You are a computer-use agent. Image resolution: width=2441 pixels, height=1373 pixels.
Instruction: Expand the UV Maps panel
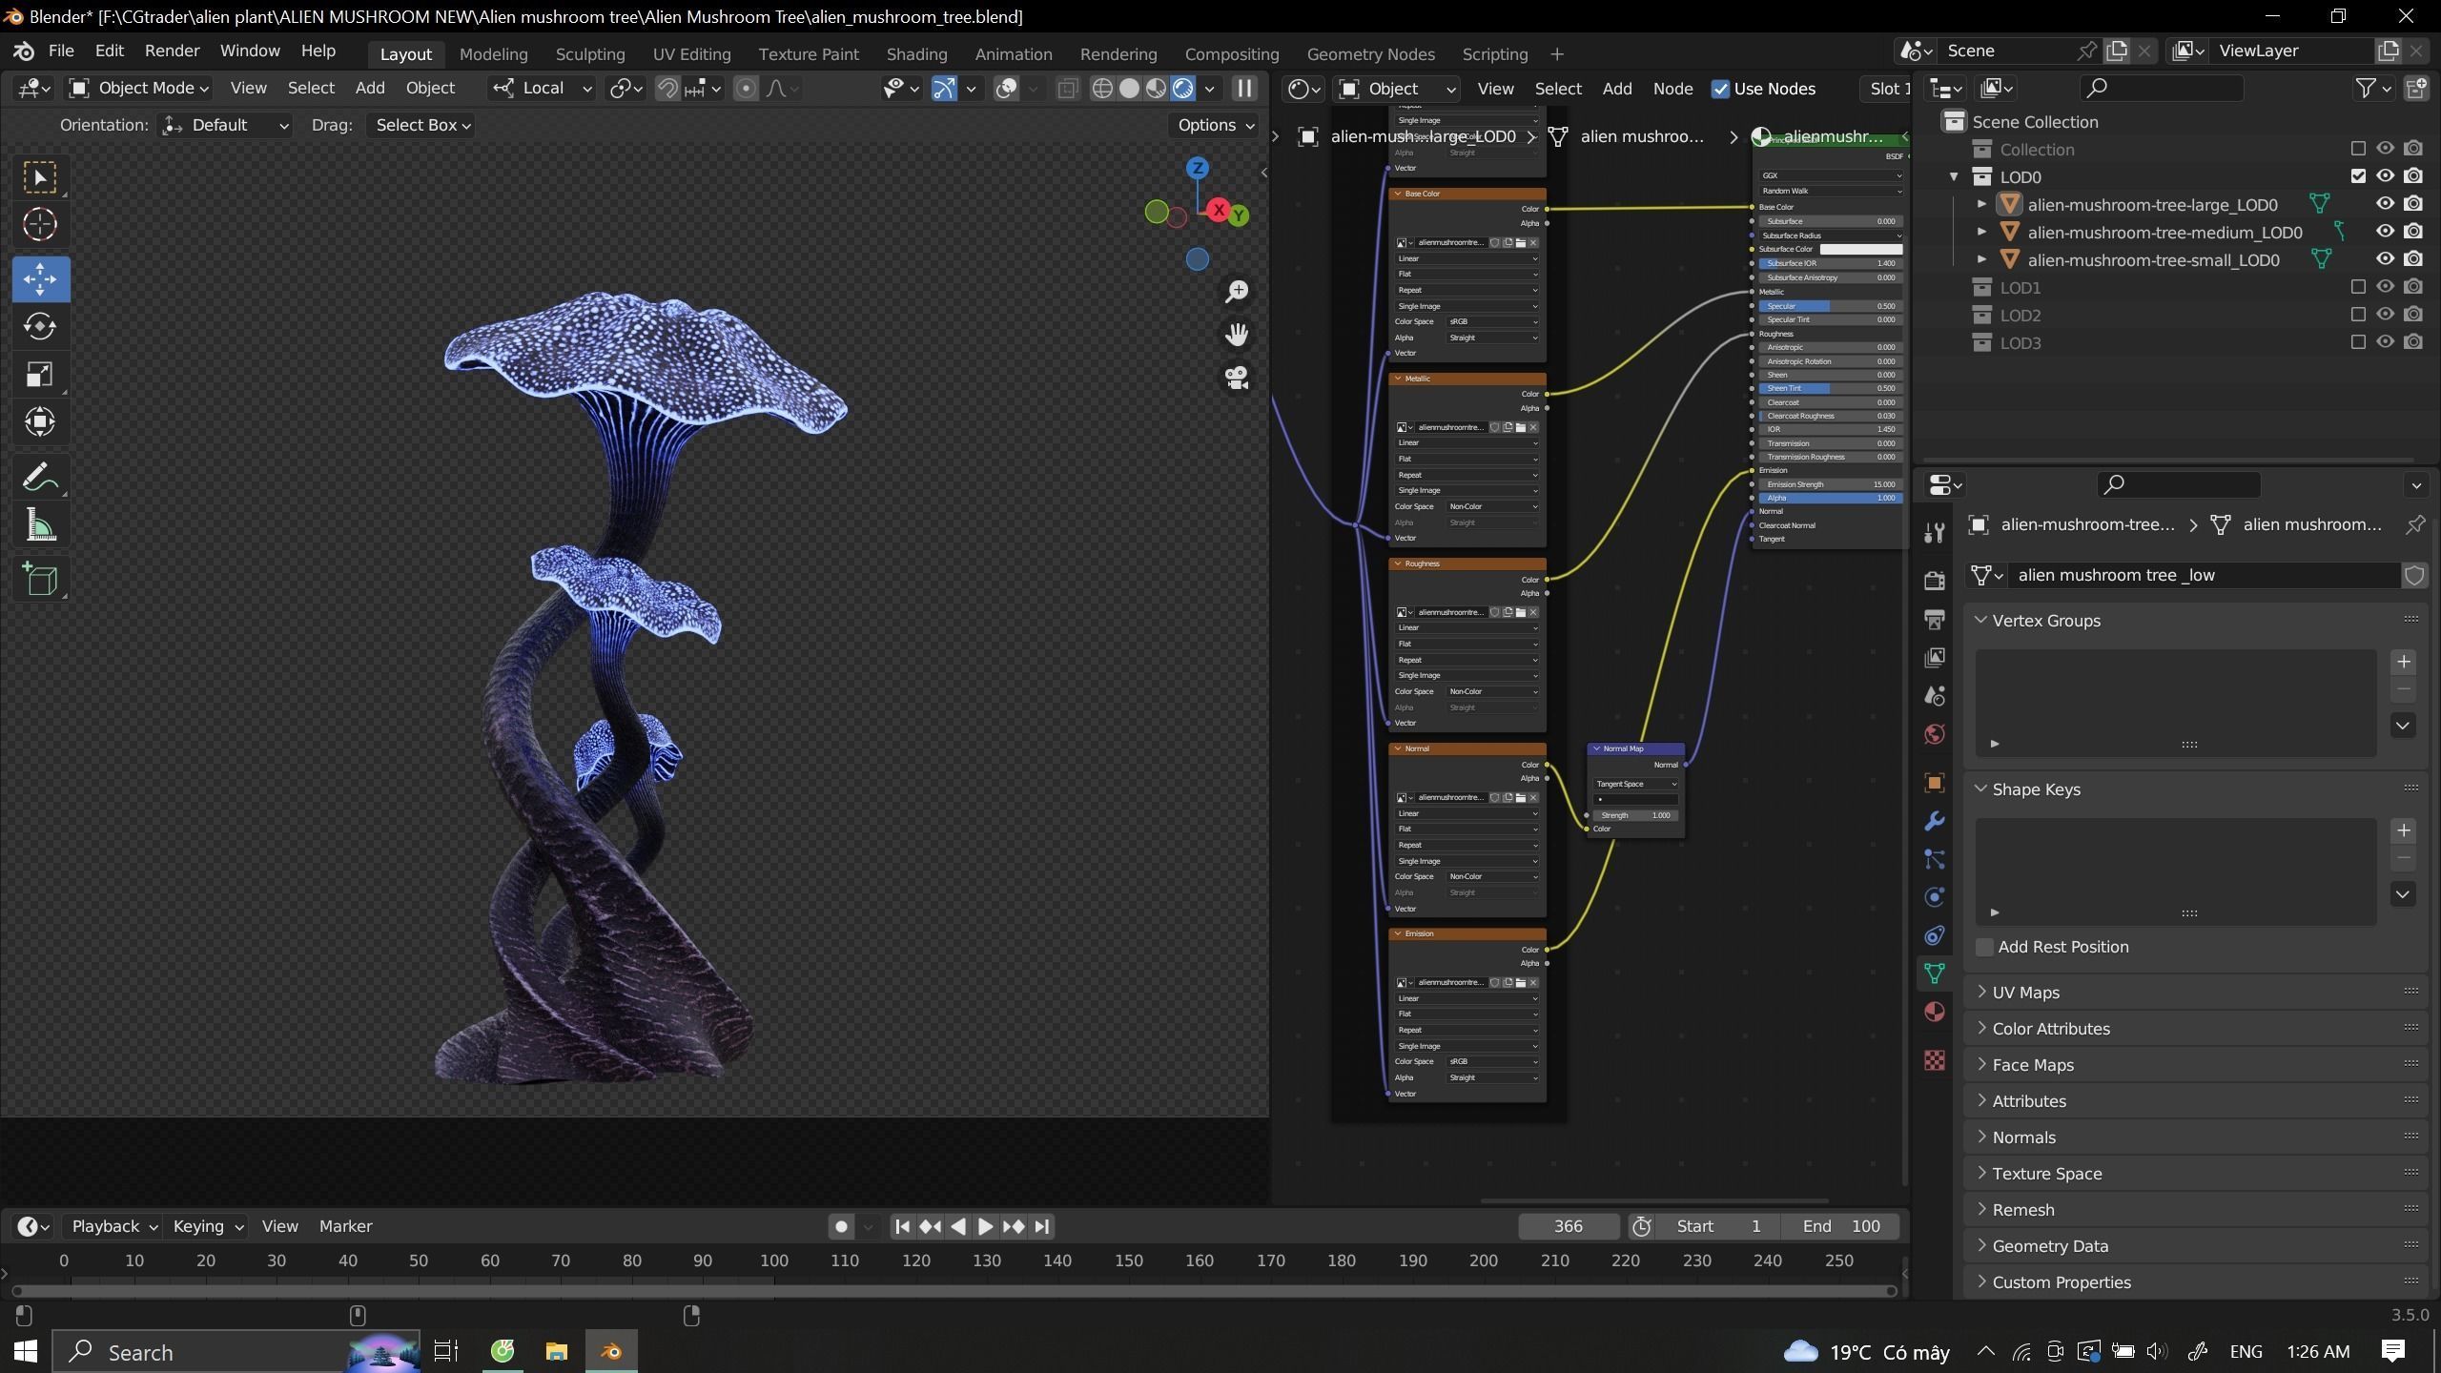point(2025,993)
